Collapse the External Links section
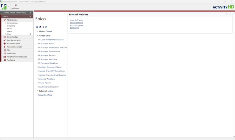 (x=38, y=91)
